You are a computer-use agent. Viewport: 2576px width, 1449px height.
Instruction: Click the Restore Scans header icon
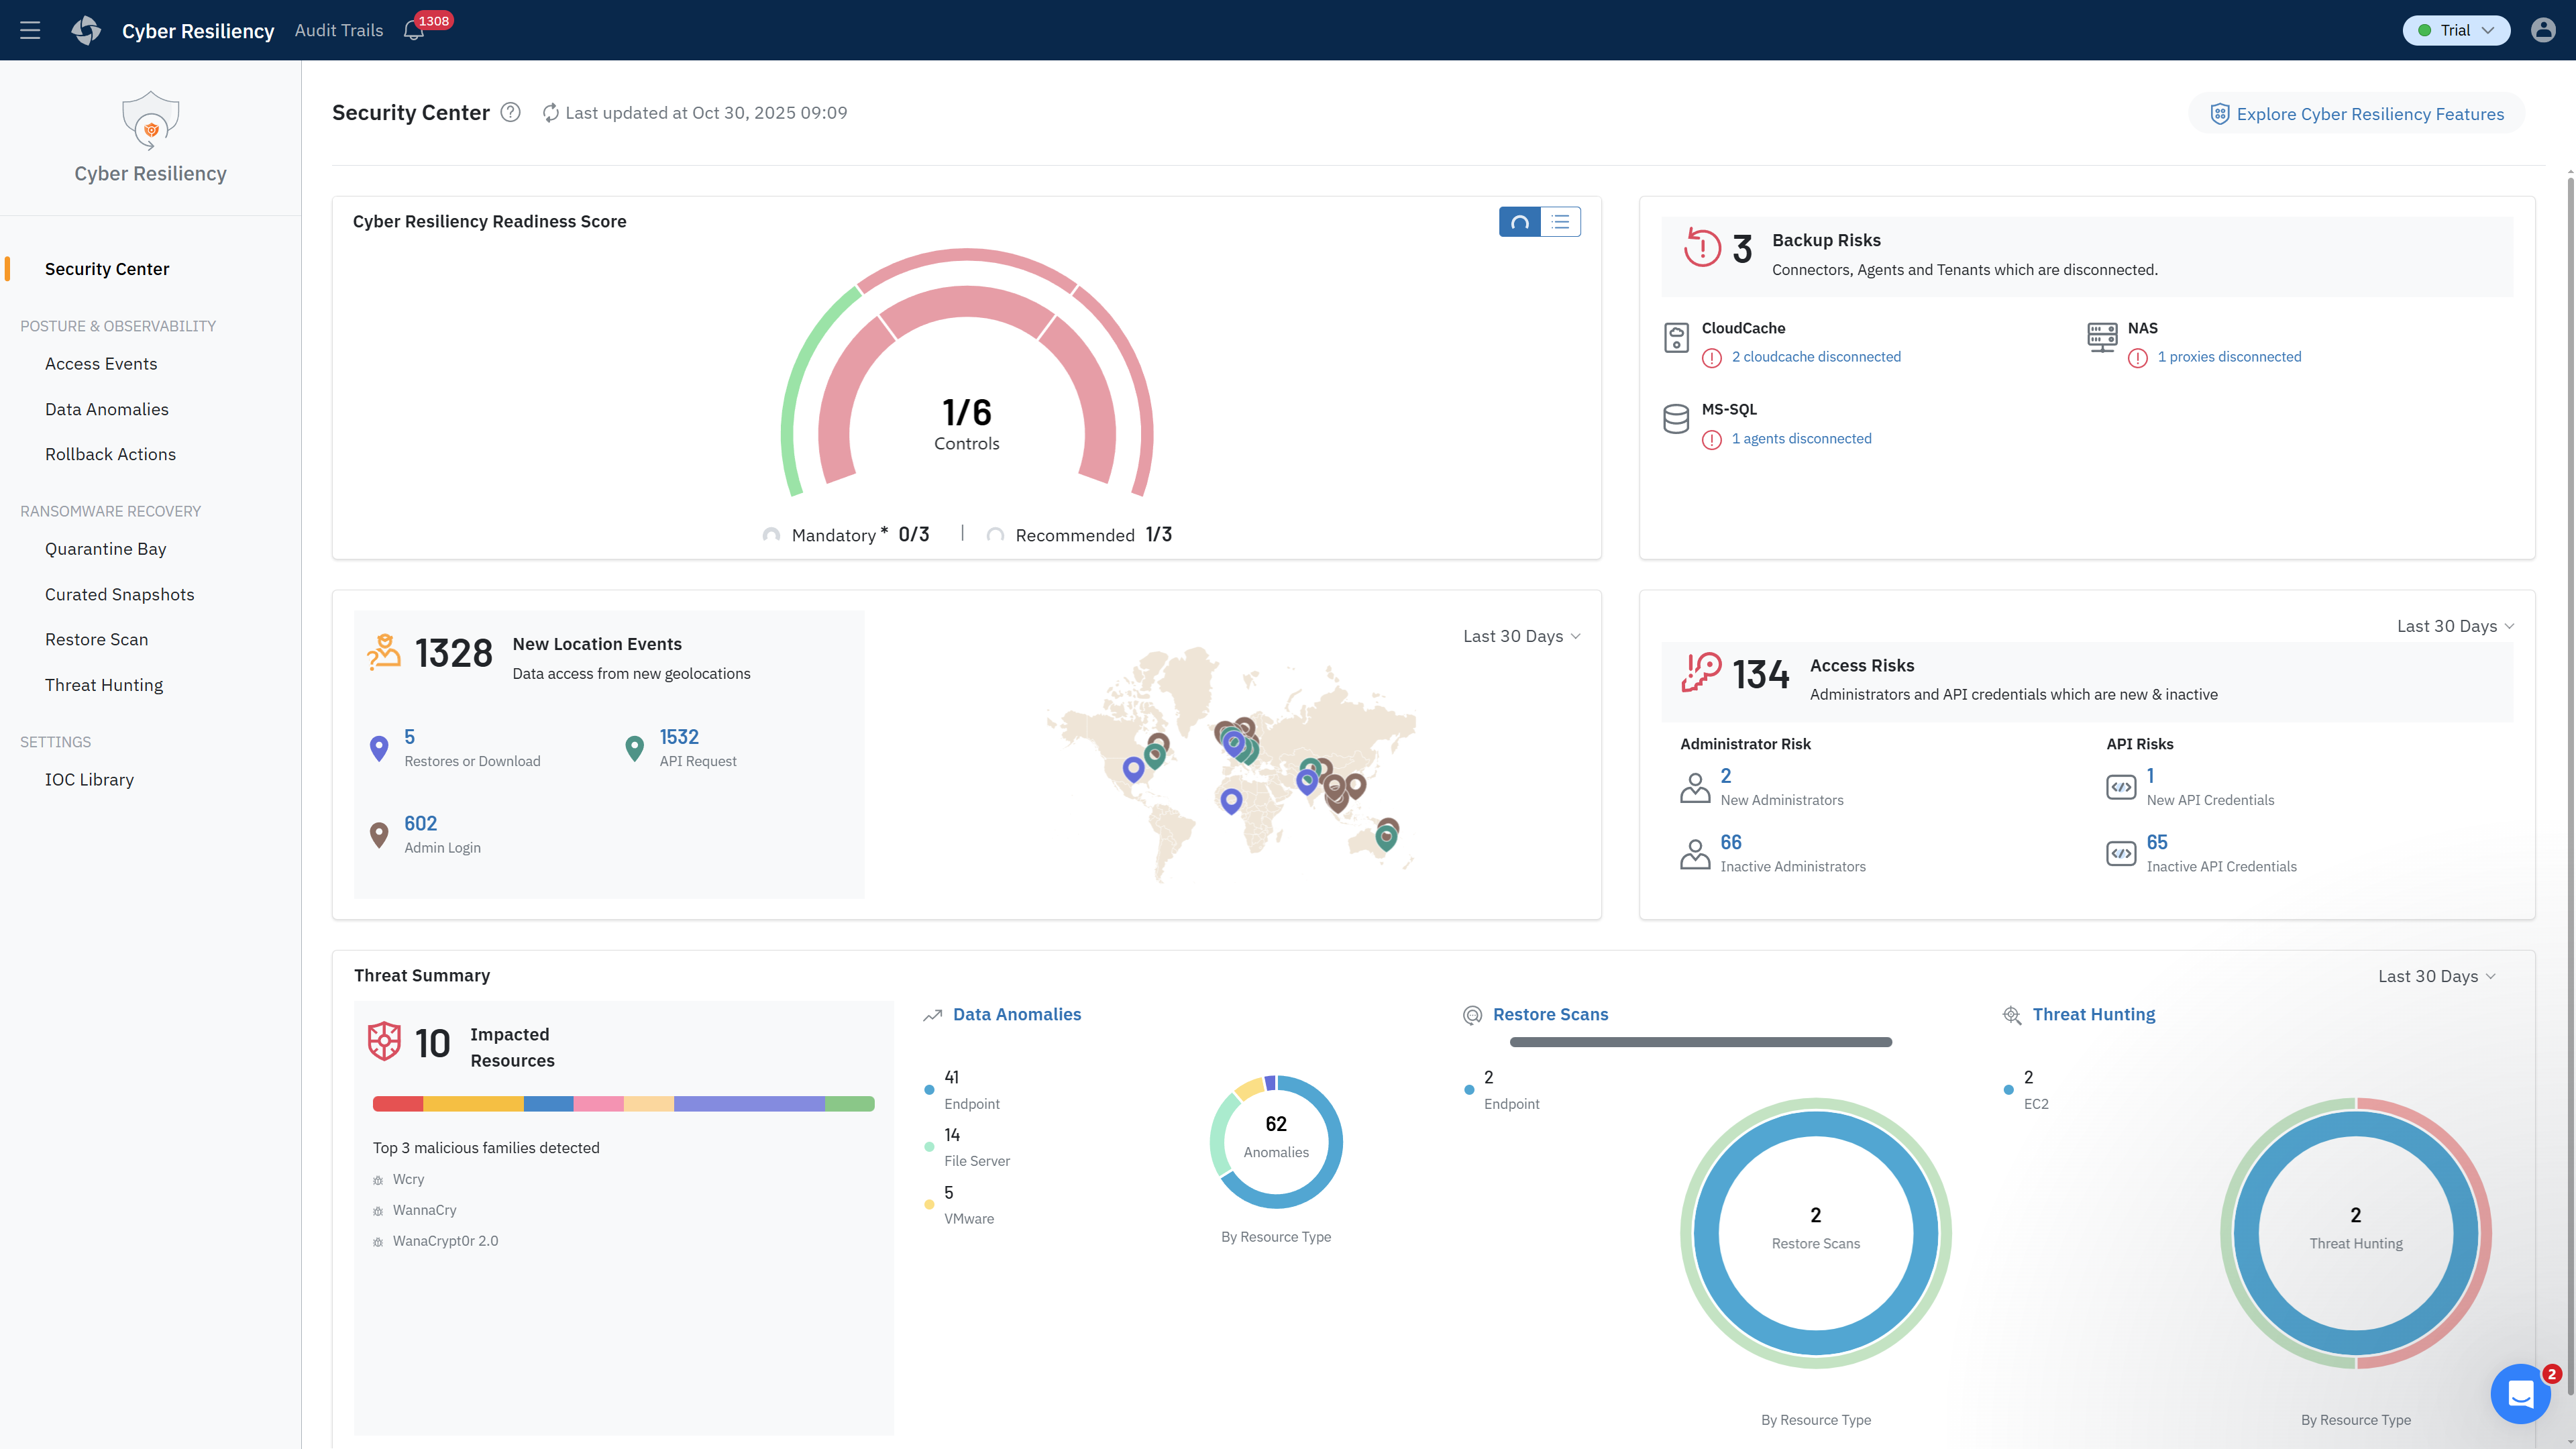1472,1015
